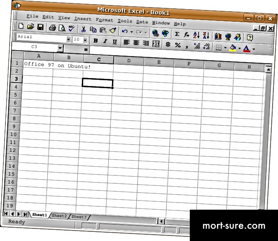Open Office Assistant help icon

point(250,38)
